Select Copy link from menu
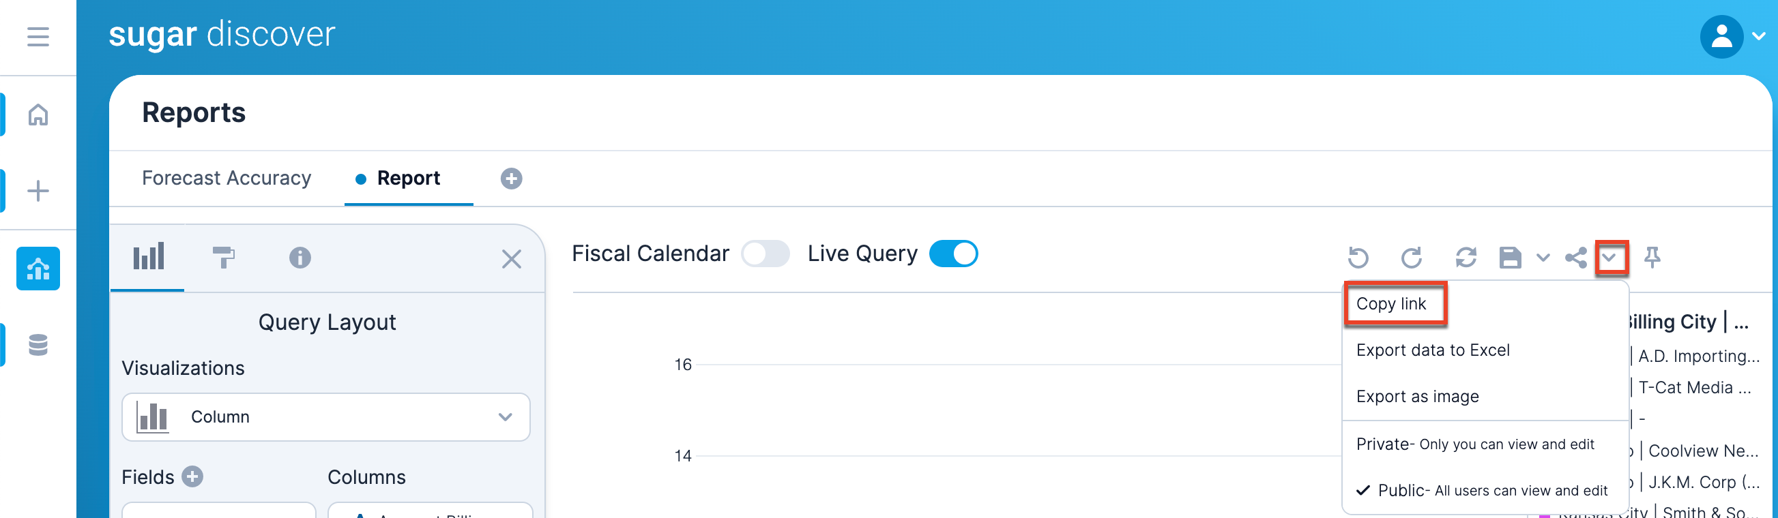 click(x=1390, y=304)
